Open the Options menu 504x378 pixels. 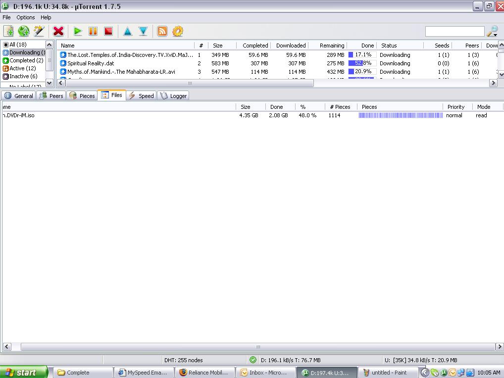point(26,17)
